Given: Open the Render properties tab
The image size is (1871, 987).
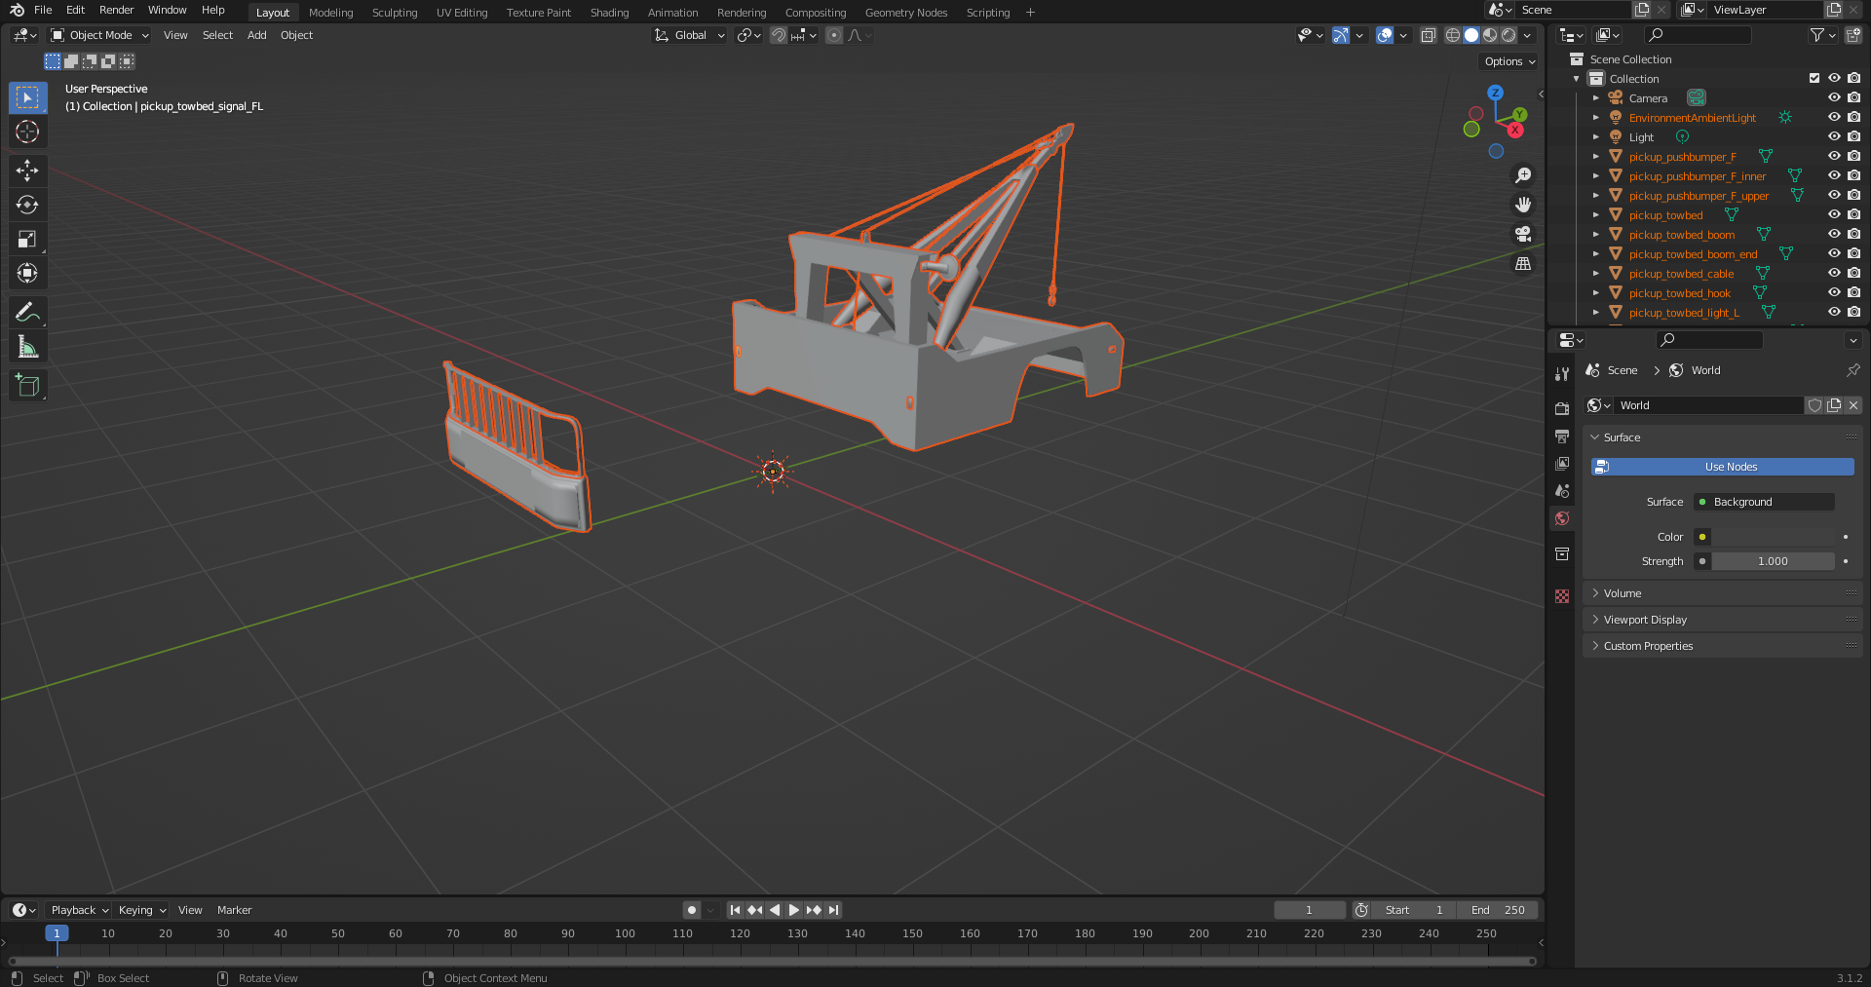Looking at the screenshot, I should click(1562, 408).
